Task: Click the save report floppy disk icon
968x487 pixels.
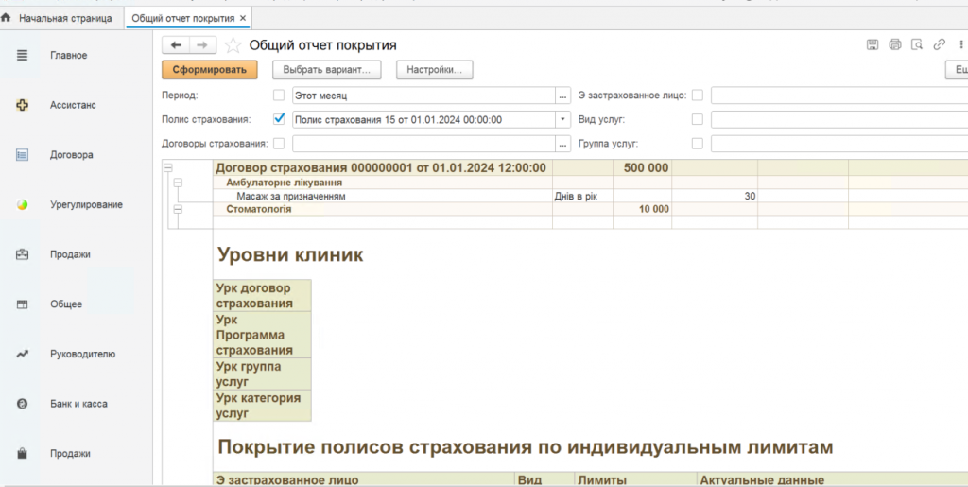Action: pyautogui.click(x=873, y=44)
